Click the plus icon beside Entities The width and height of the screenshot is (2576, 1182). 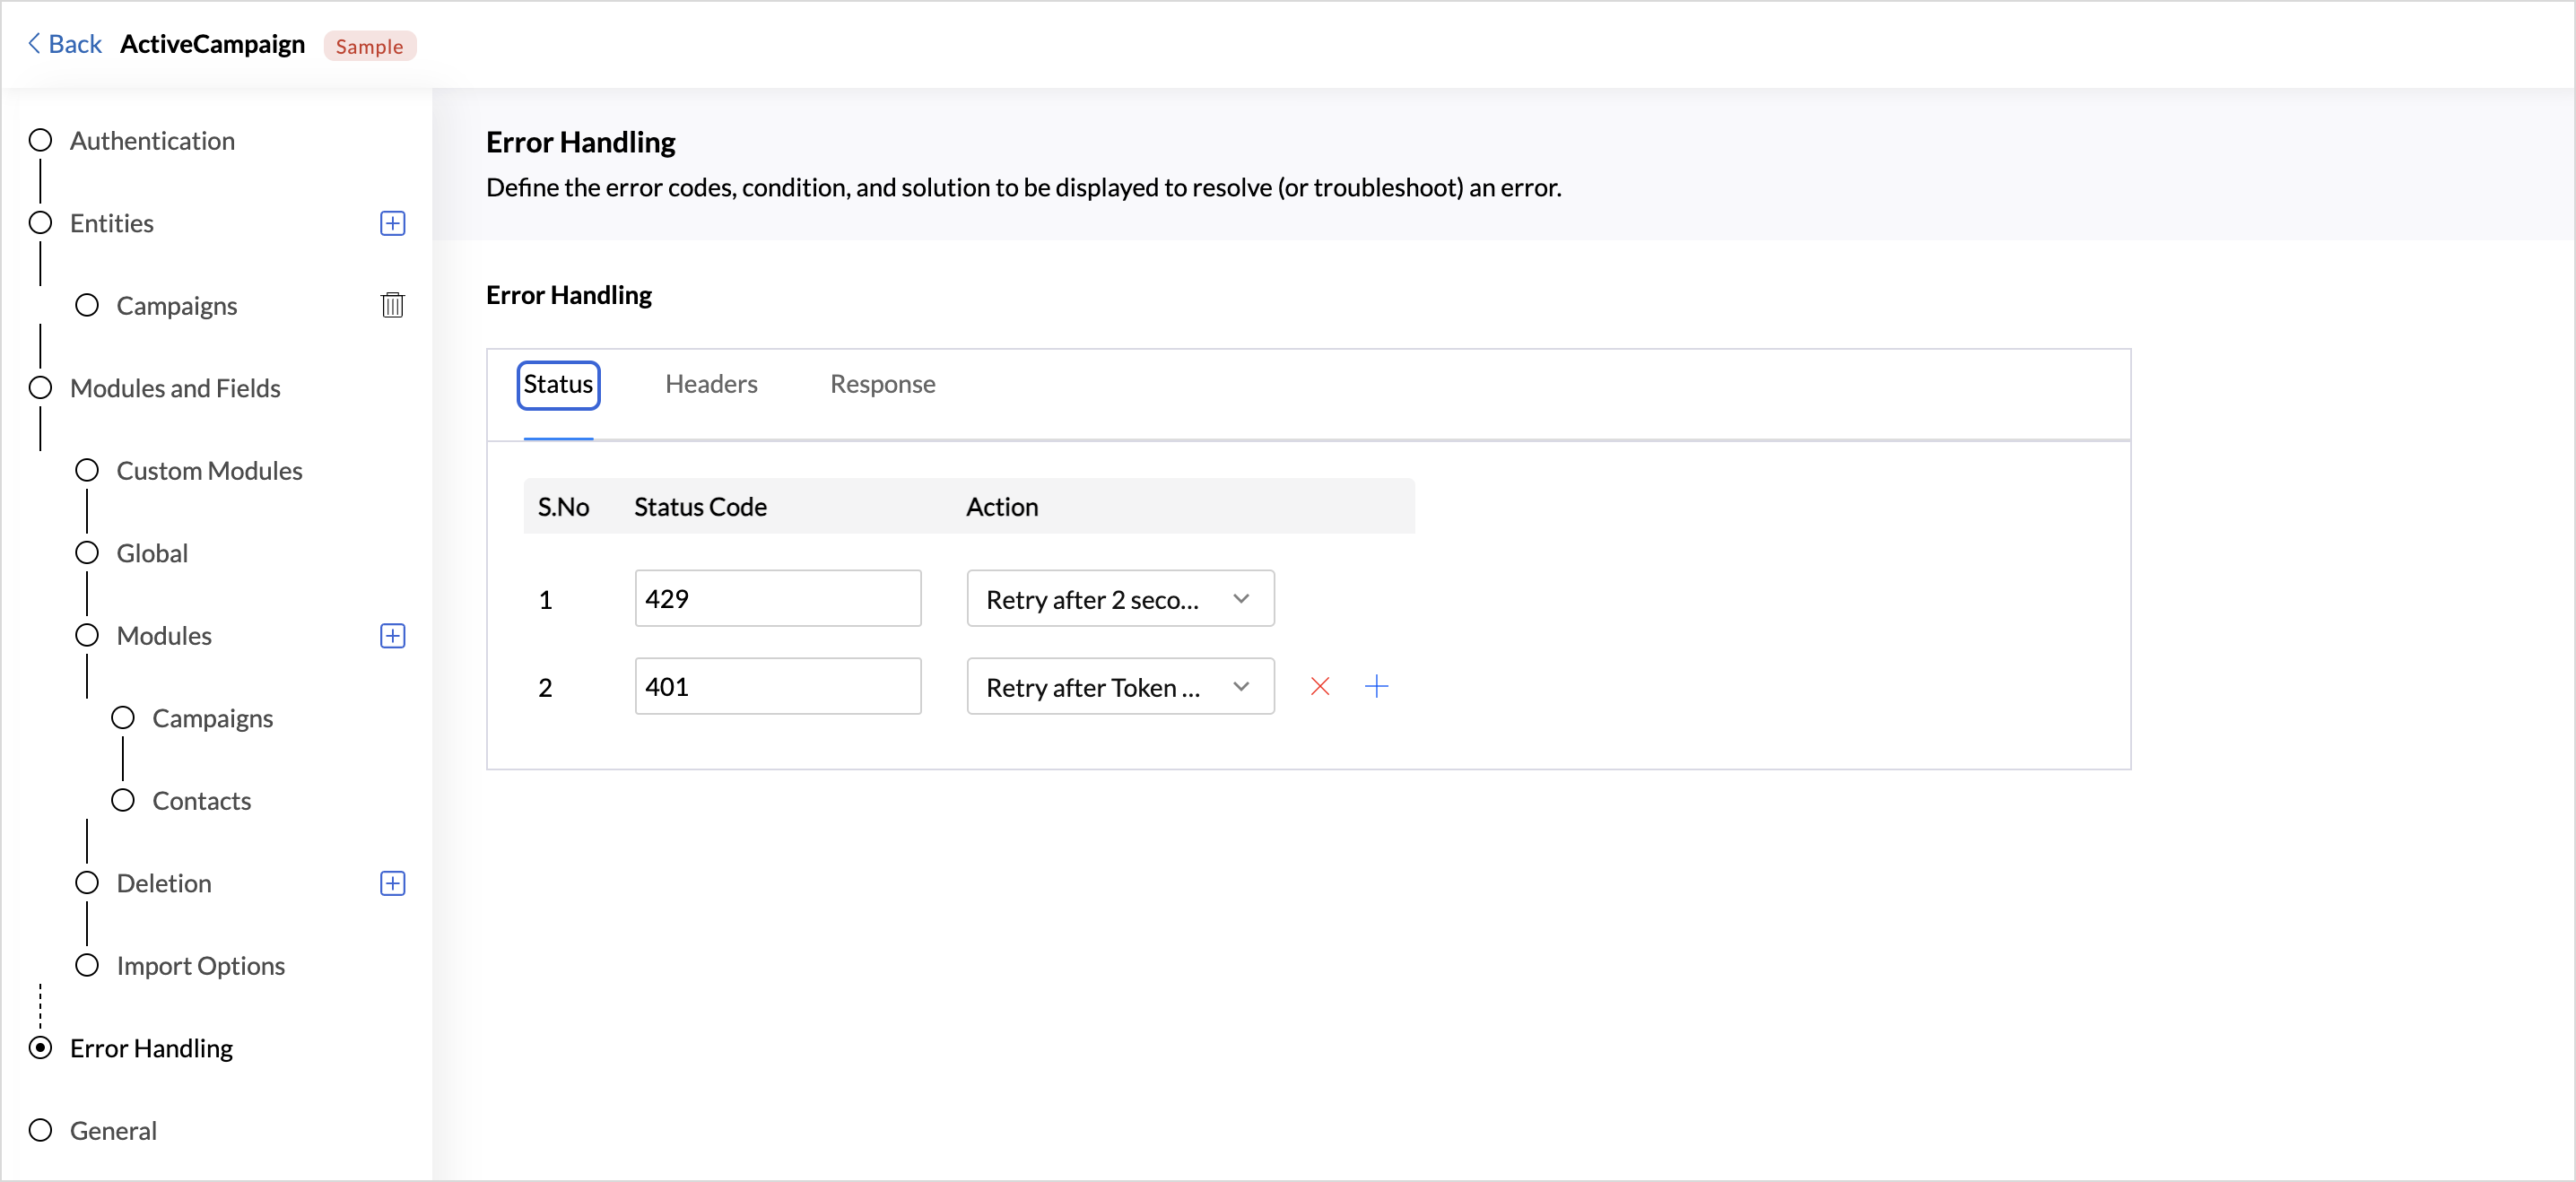392,223
